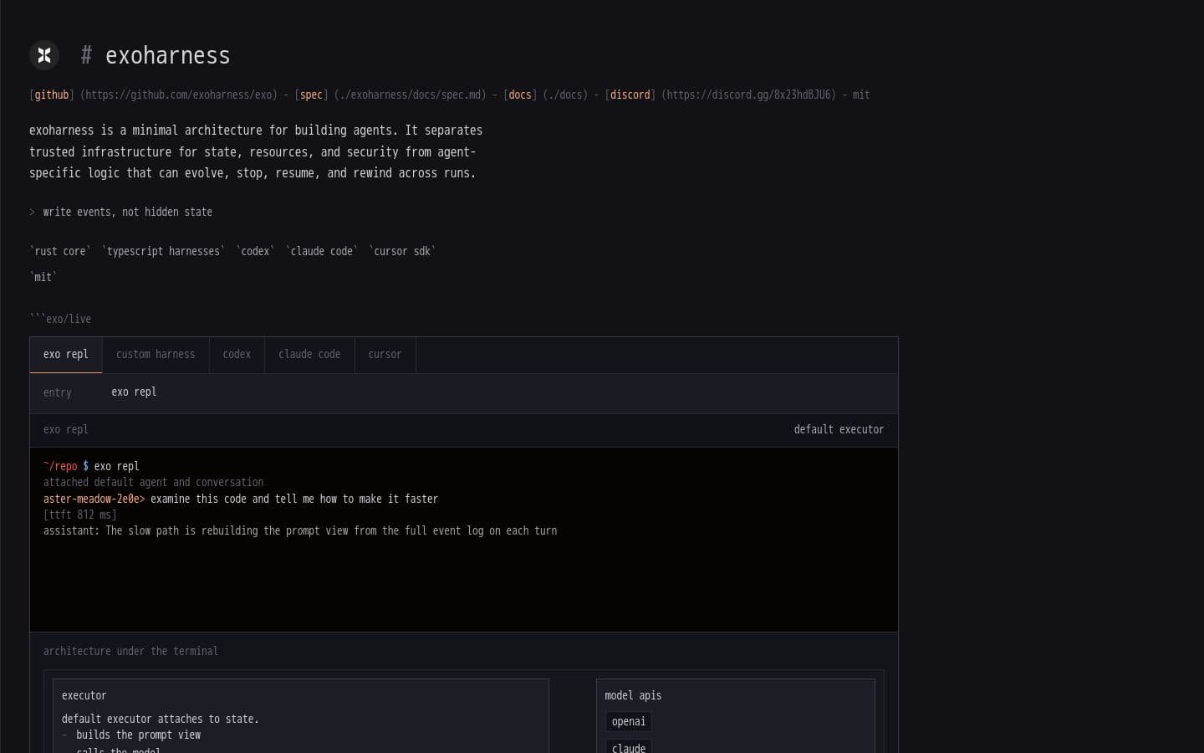Viewport: 1204px width, 753px height.
Task: Click the 'exoharness' page heading
Action: click(x=167, y=55)
